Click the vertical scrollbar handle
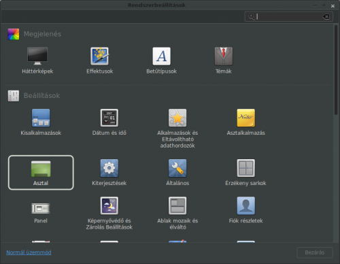340x264 pixels. (336, 70)
